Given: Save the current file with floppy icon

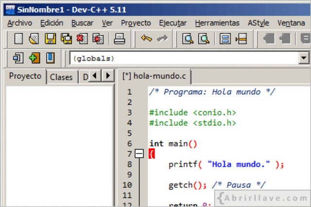Looking at the screenshot, I should click(50, 39).
